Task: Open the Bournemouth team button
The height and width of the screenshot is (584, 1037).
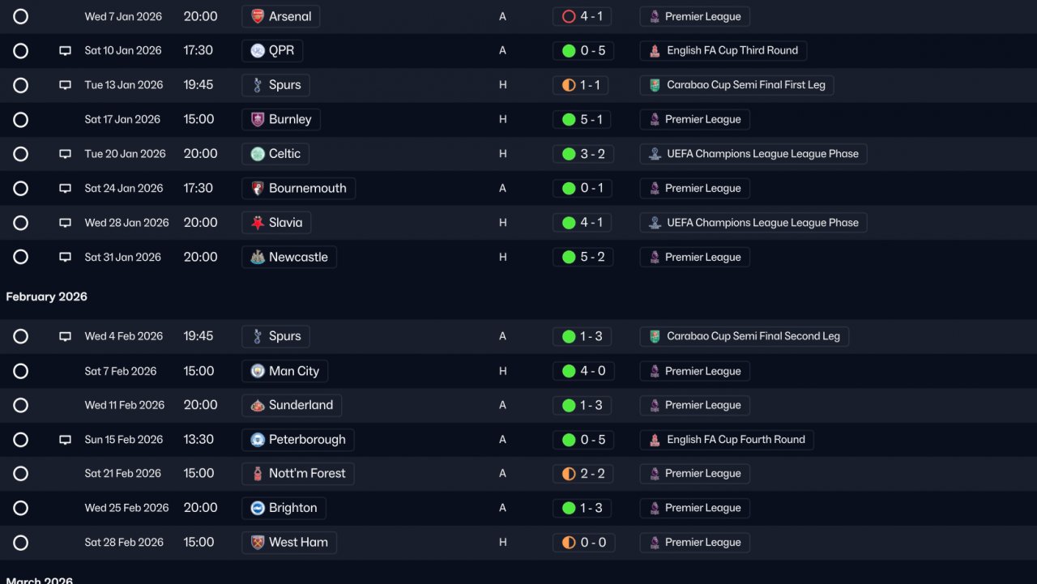Action: click(x=298, y=189)
